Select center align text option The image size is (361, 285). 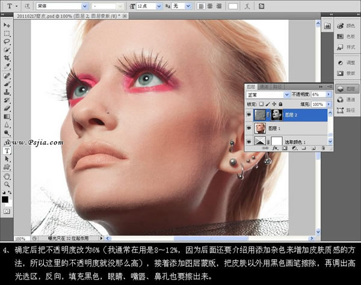[210, 6]
